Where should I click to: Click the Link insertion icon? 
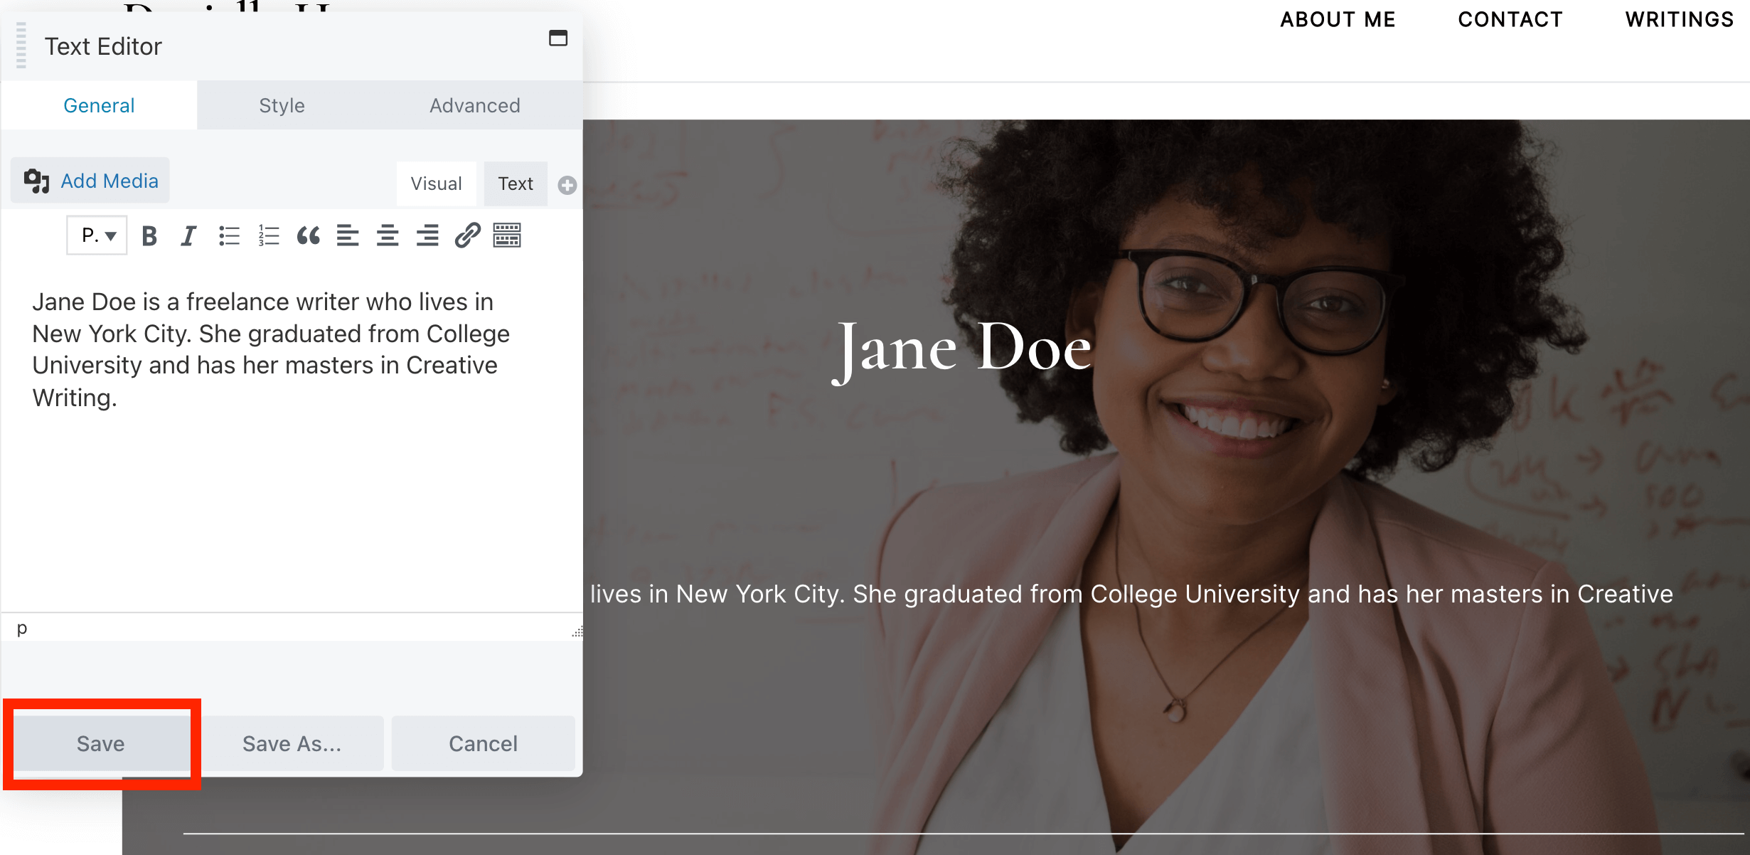468,235
